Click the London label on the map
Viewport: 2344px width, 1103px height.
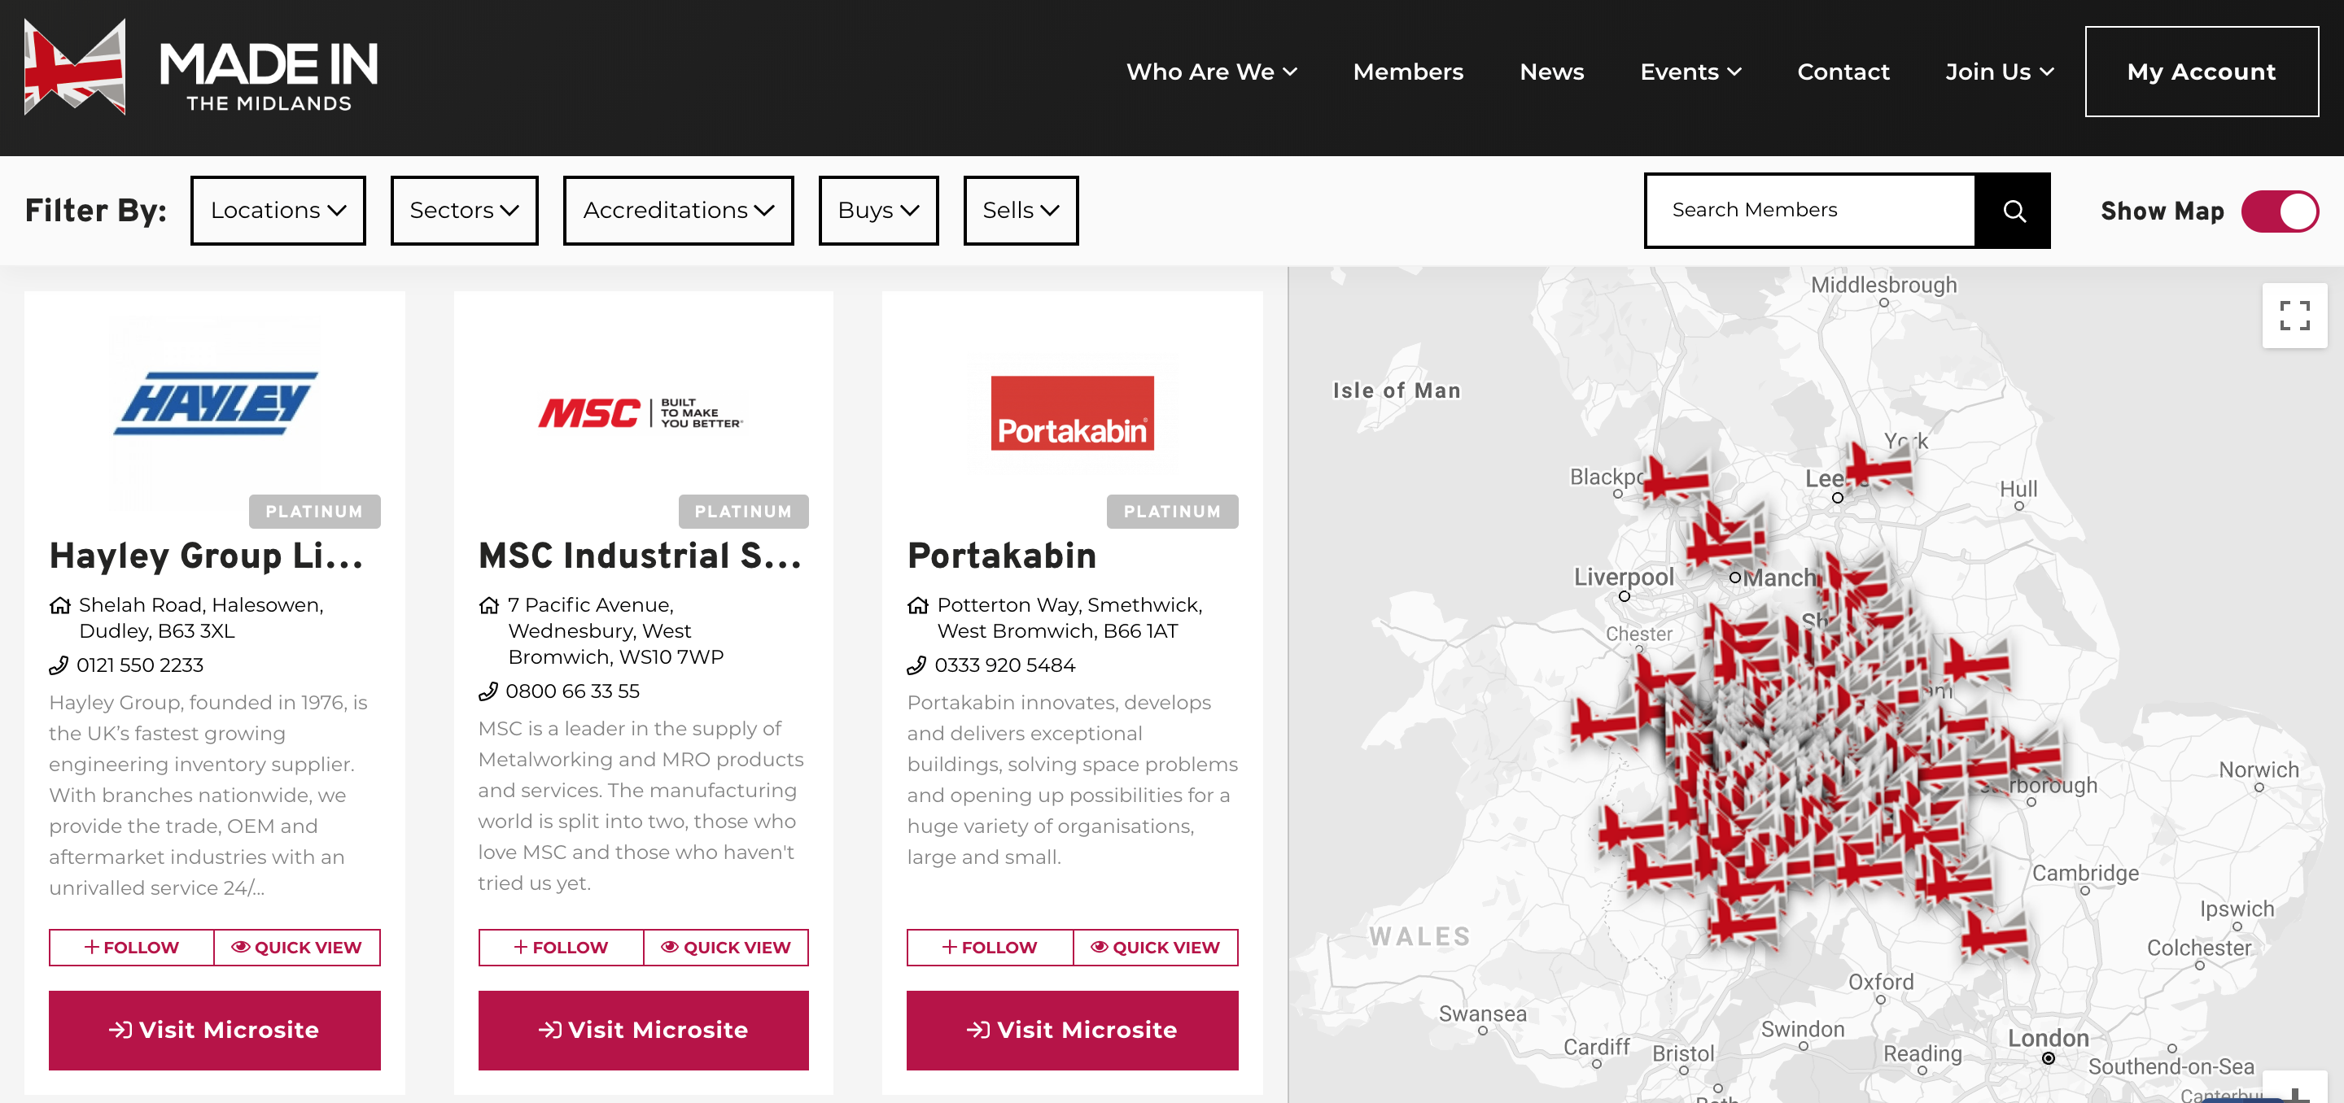coord(2049,1039)
